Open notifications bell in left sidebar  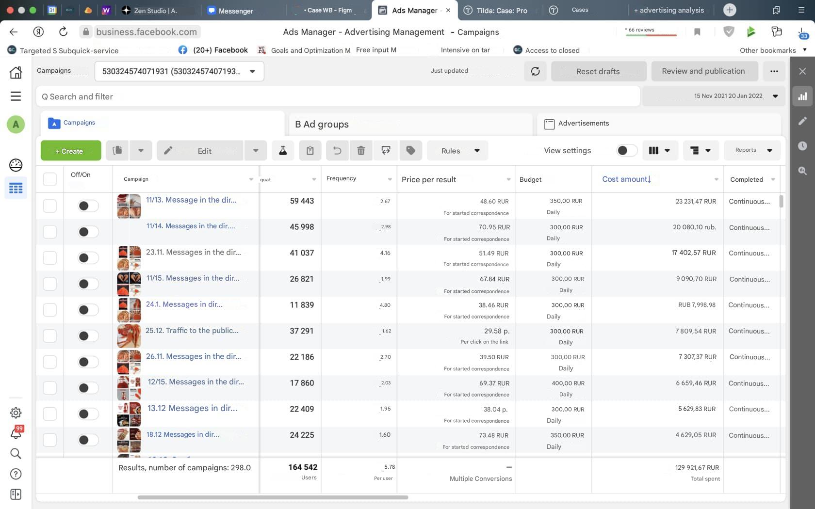point(16,433)
